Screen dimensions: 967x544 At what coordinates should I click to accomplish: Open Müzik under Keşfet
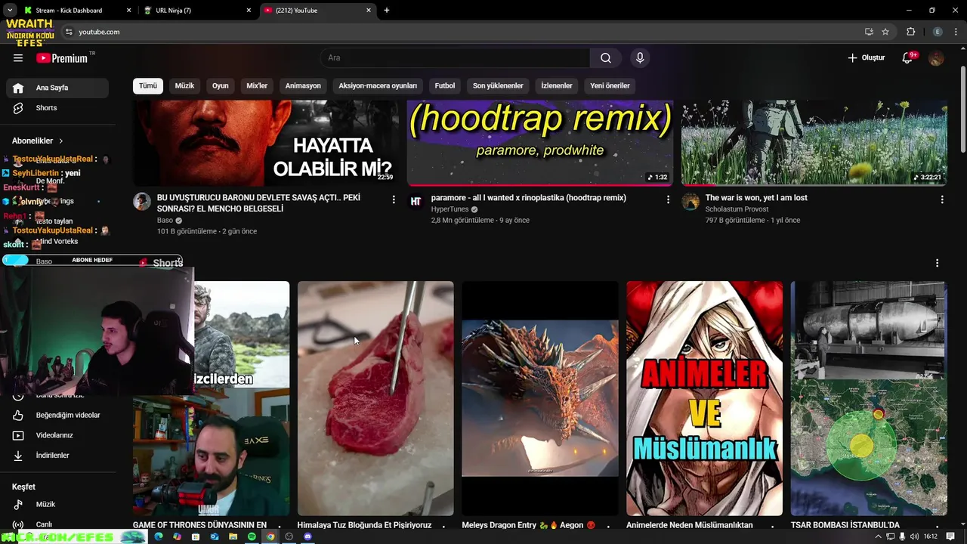pos(57,504)
